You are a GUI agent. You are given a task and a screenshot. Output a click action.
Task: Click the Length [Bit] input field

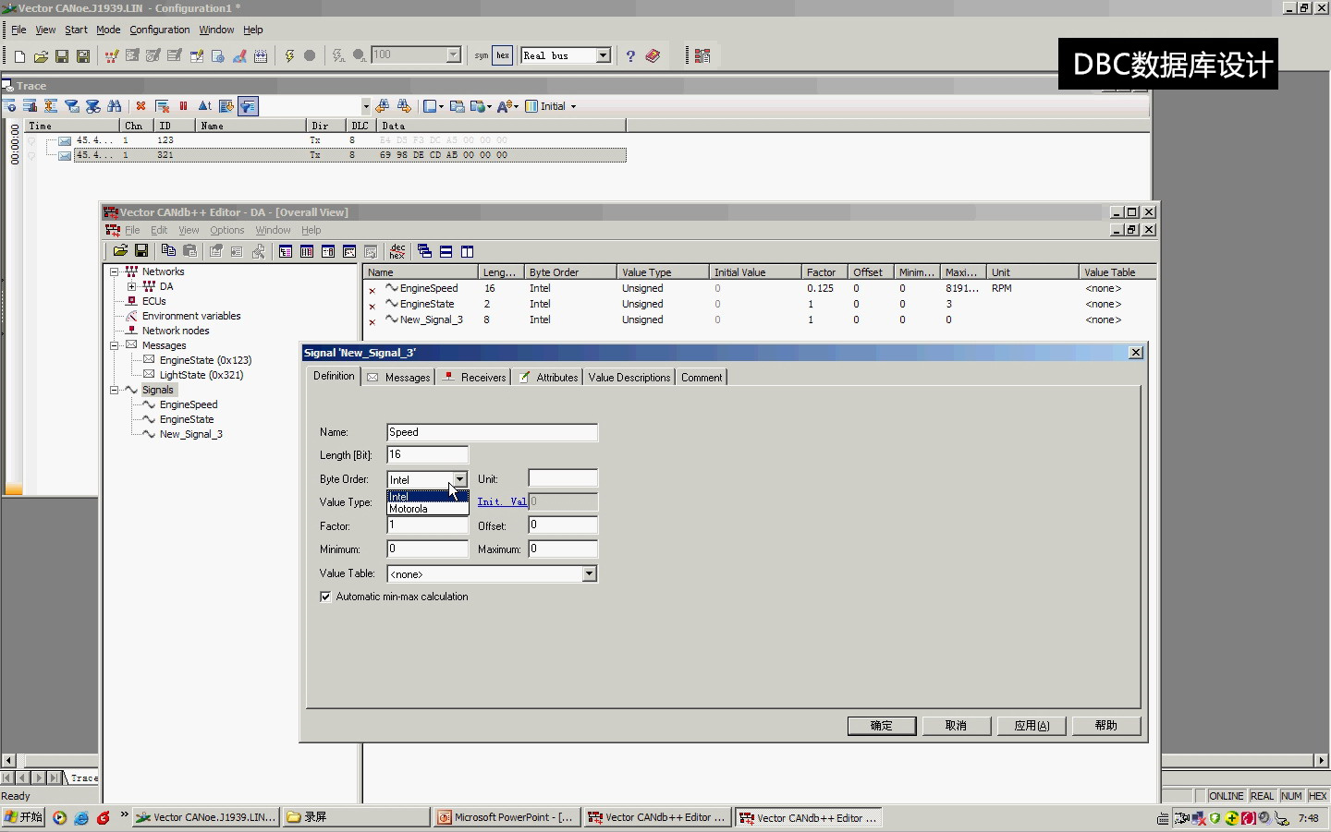[x=427, y=454]
